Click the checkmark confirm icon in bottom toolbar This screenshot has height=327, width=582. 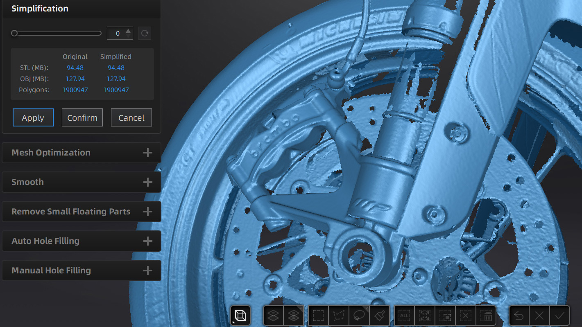tap(559, 316)
